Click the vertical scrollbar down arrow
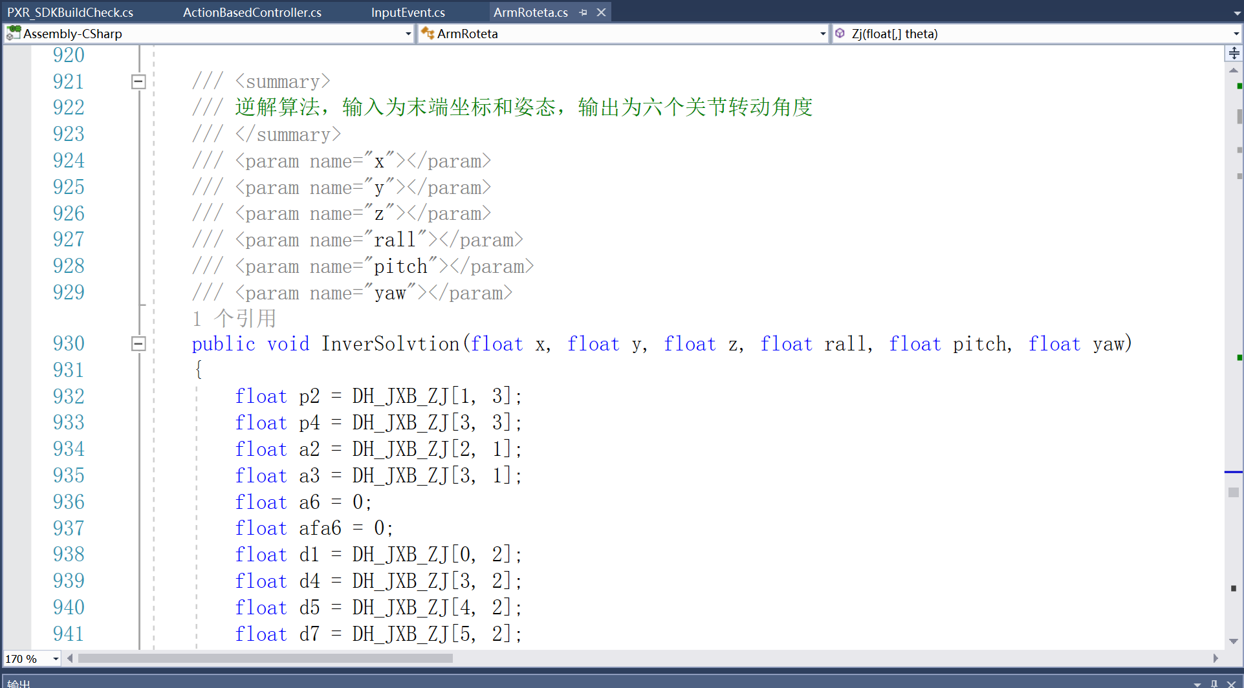 pos(1234,641)
